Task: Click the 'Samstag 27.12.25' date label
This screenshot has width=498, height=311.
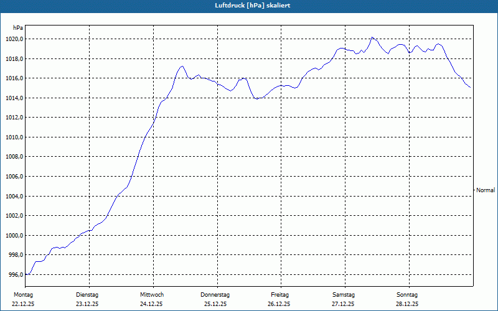Action: click(x=344, y=299)
